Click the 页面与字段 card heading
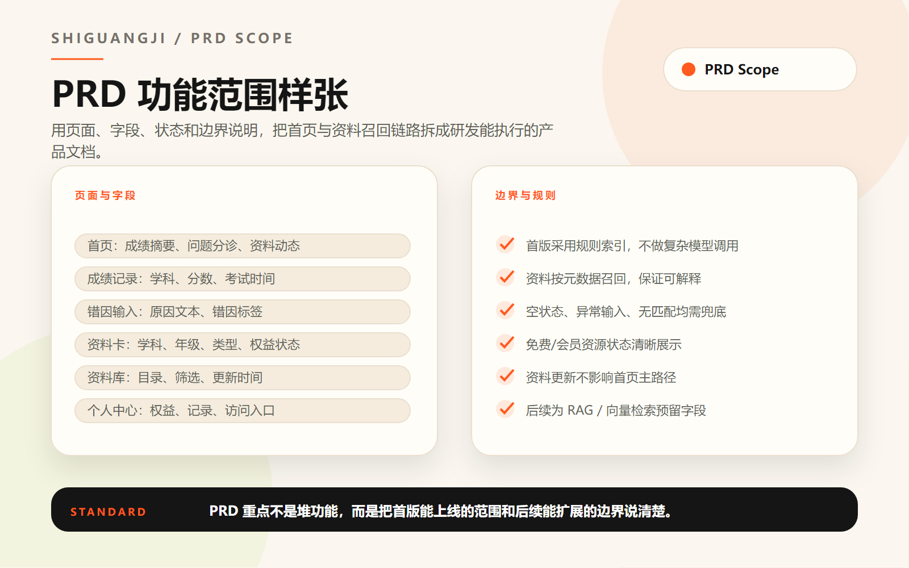 105,195
